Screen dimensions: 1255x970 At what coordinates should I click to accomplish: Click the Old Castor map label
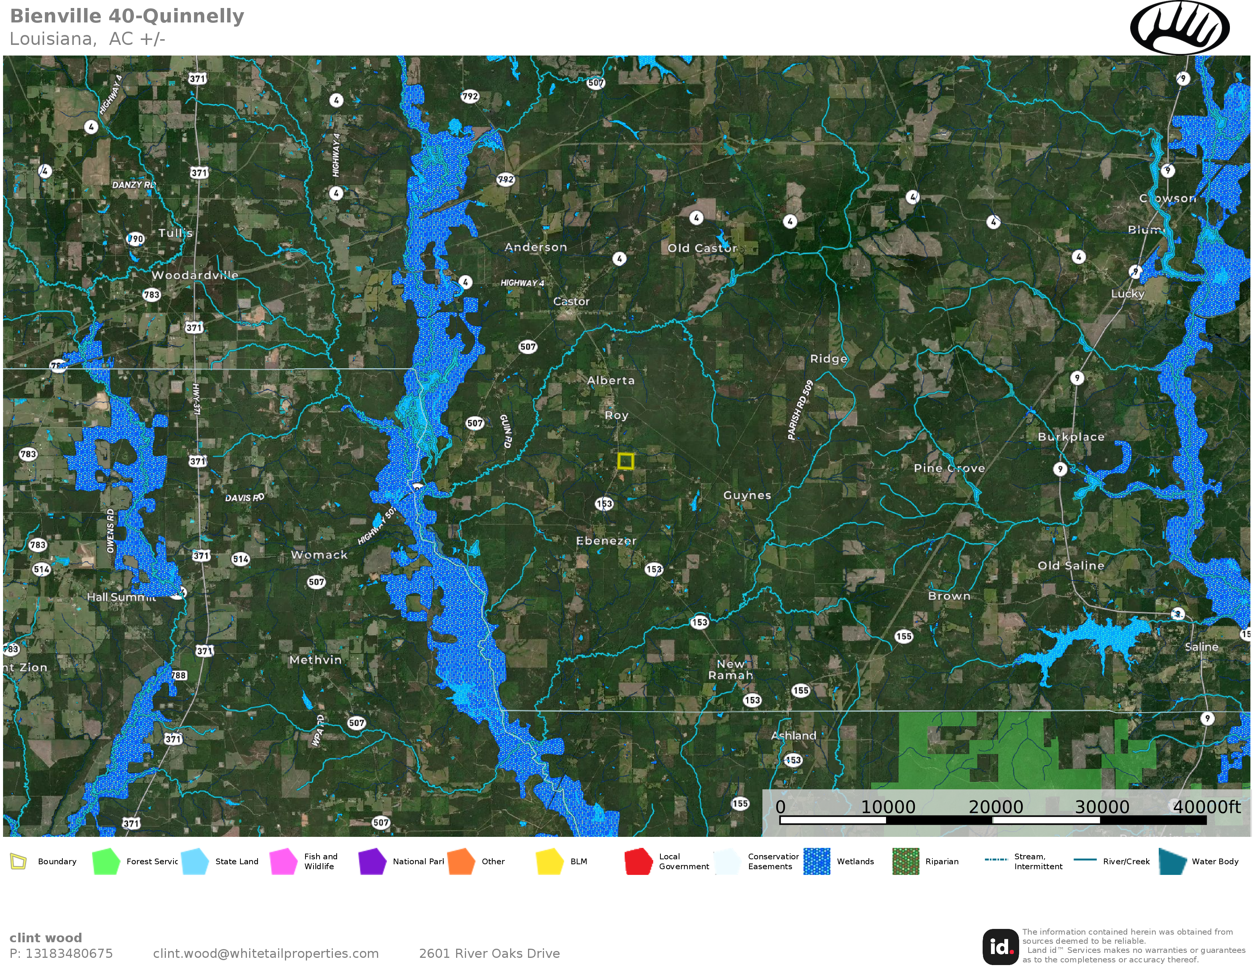[701, 248]
